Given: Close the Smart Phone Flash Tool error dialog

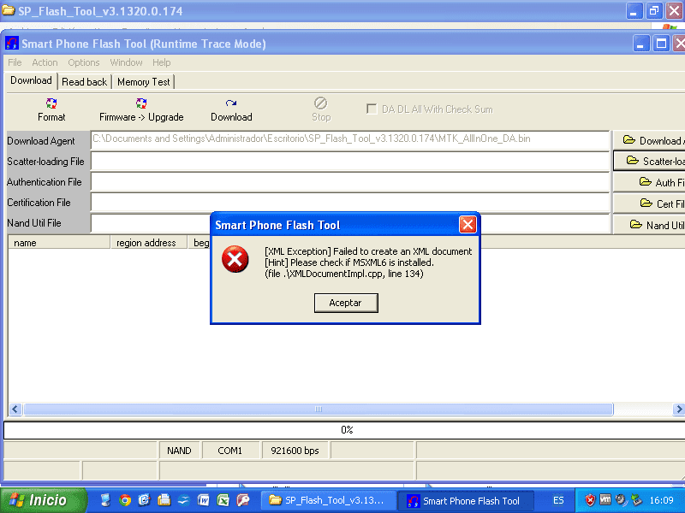Looking at the screenshot, I should 468,225.
